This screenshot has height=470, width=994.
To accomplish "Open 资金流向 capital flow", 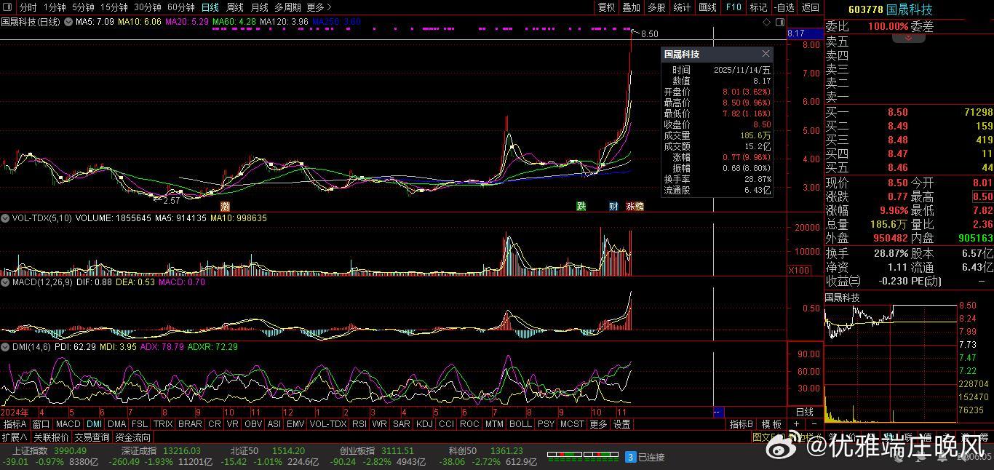I will [x=133, y=437].
